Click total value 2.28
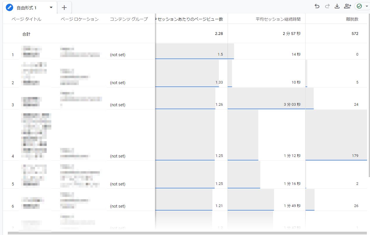This screenshot has height=235, width=370. pyautogui.click(x=219, y=33)
